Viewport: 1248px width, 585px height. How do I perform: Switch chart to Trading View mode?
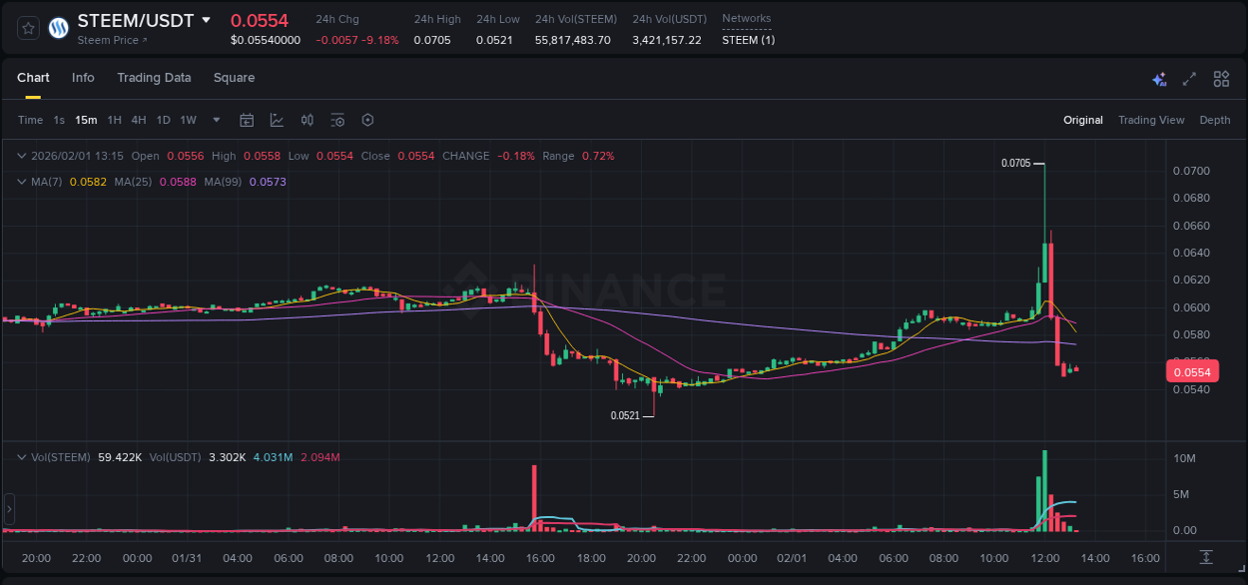click(1151, 120)
